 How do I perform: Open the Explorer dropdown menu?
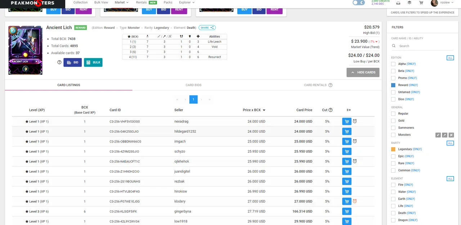(187, 3)
